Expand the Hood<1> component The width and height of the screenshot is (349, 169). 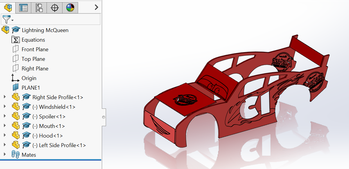[x=5, y=135]
